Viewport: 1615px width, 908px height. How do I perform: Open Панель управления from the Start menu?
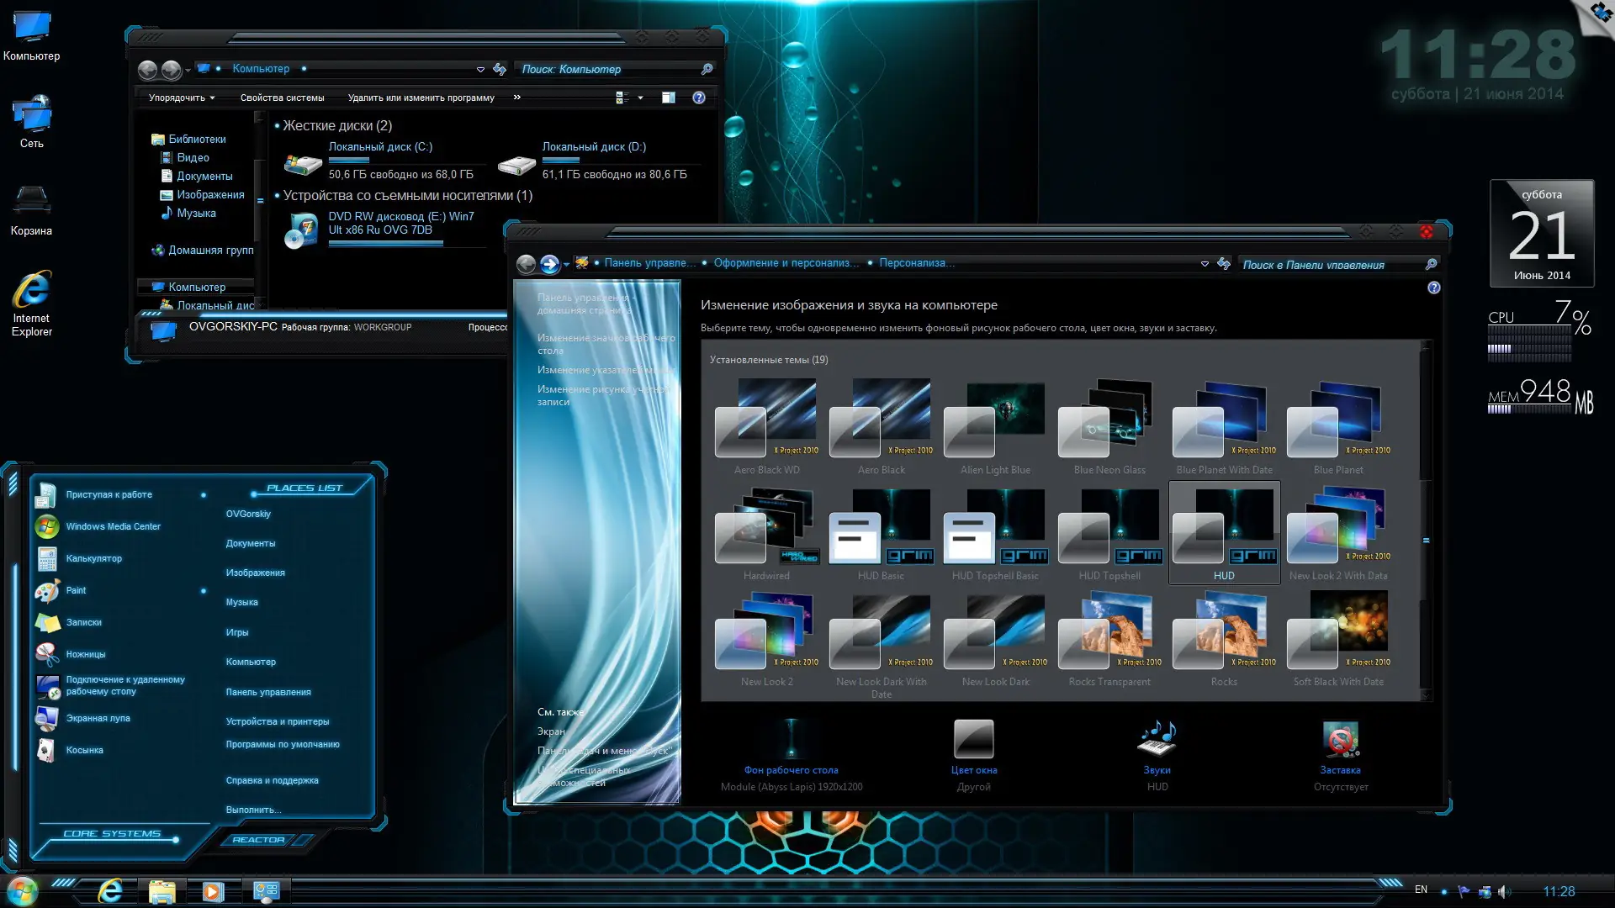tap(267, 691)
